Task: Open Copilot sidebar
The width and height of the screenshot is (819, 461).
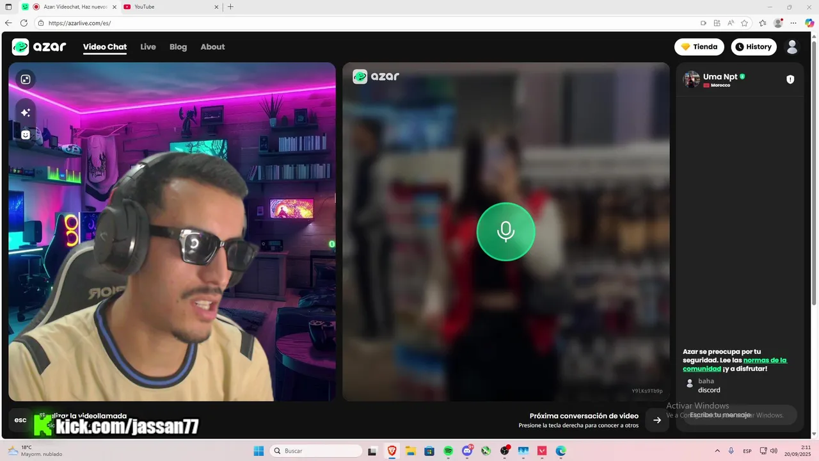Action: point(809,23)
